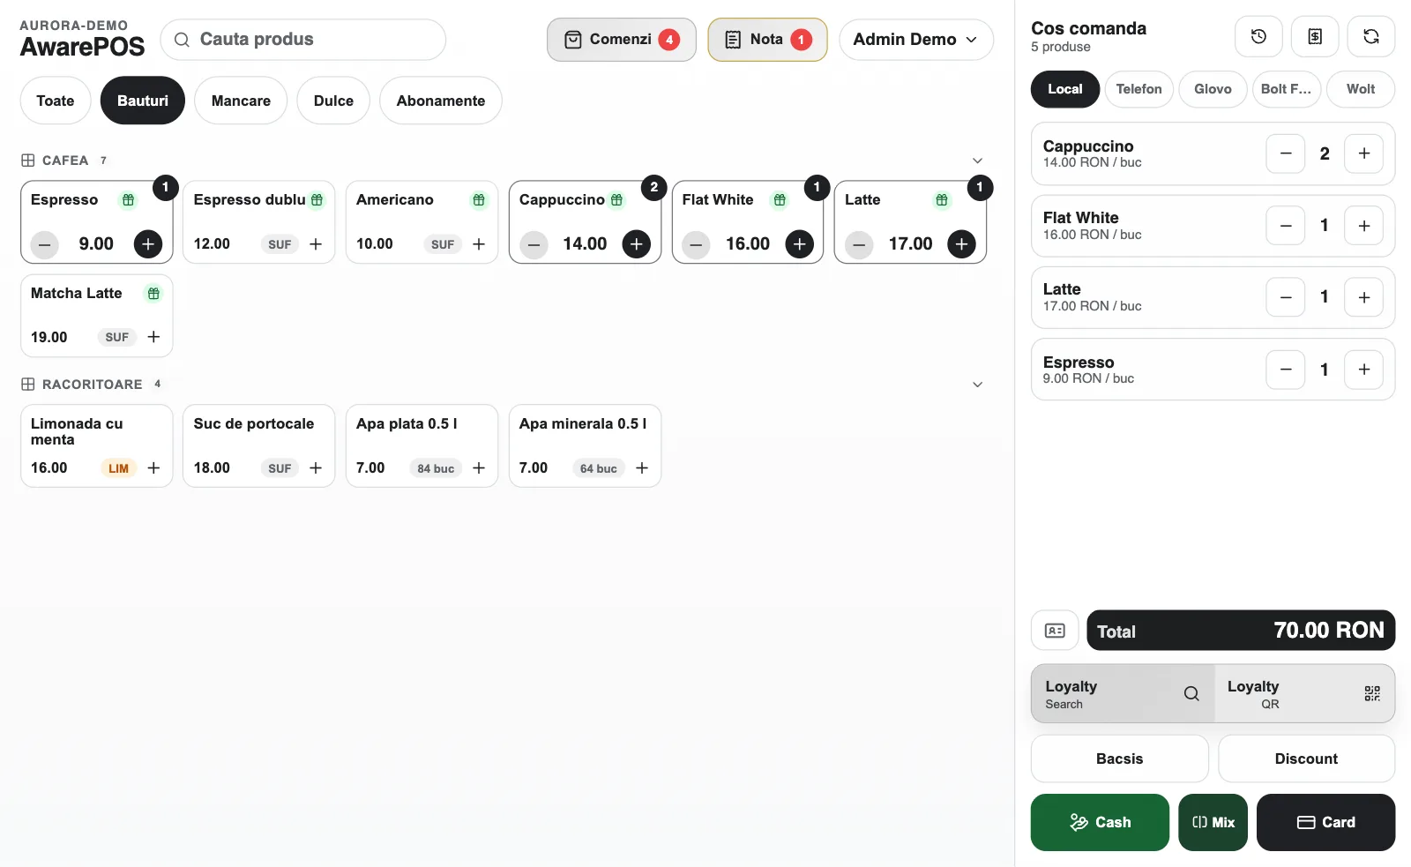Pay with Cash

(x=1100, y=822)
